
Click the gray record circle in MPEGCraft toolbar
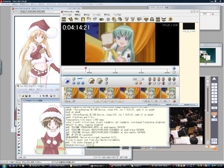[x=108, y=19]
